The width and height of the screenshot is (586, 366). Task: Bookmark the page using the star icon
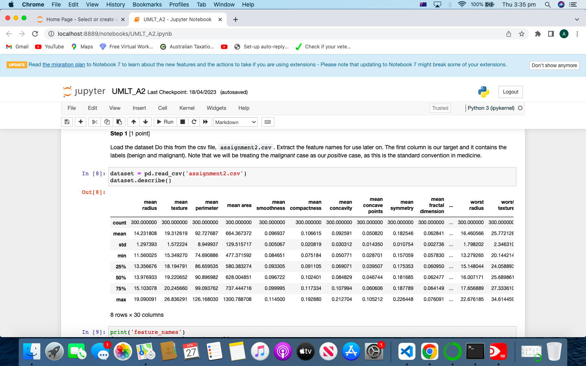pyautogui.click(x=522, y=34)
